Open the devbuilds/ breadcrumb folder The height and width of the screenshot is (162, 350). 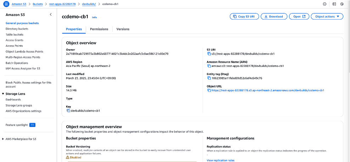click(89, 4)
